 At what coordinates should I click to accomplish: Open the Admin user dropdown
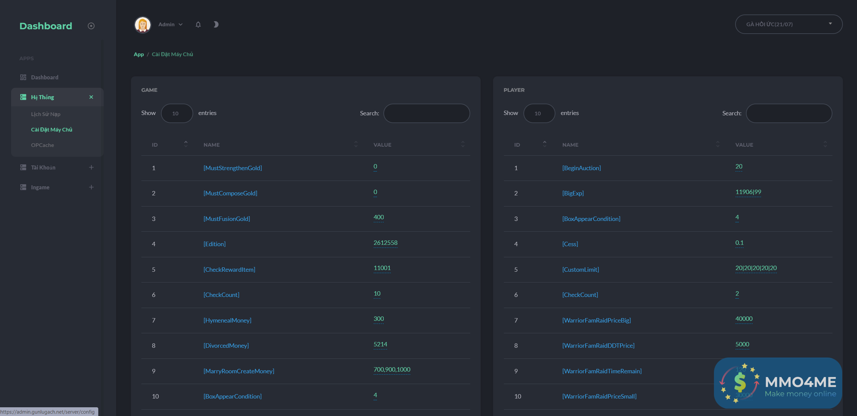(x=170, y=25)
